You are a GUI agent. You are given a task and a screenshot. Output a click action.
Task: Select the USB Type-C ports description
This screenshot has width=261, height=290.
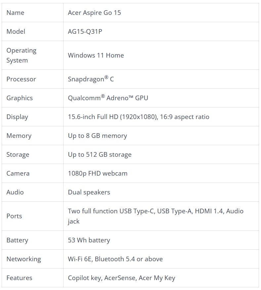156,216
